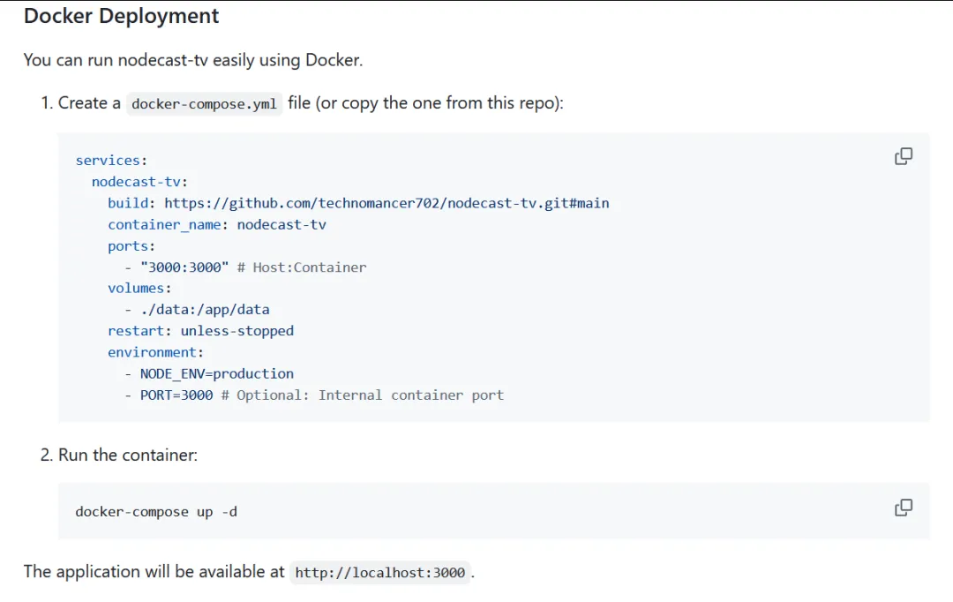Click the volumes: key line

click(x=139, y=289)
